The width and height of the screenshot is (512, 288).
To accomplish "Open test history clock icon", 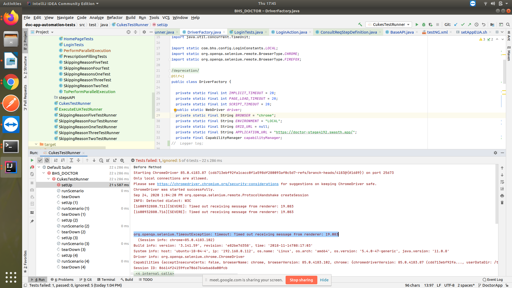I will (101, 160).
